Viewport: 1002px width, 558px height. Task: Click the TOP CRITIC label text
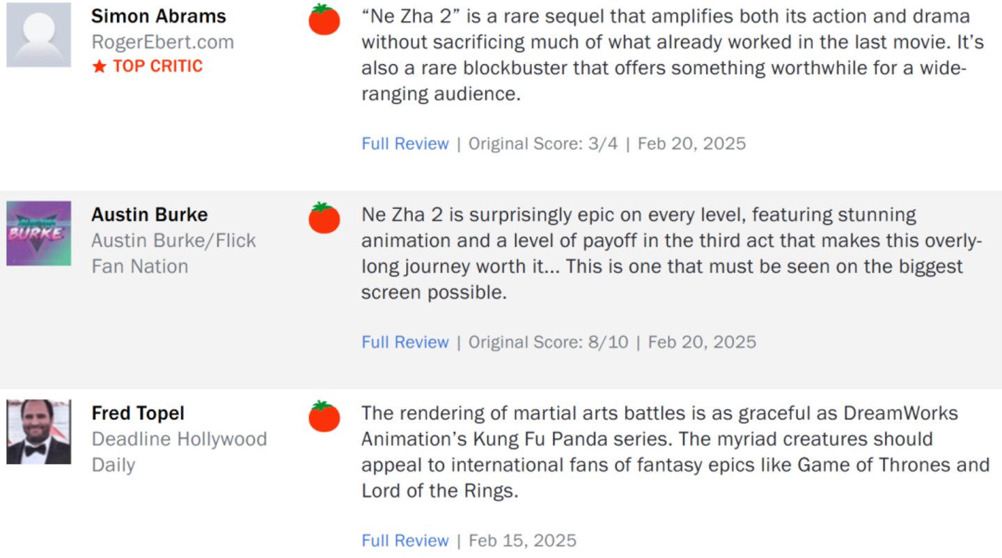tap(157, 67)
